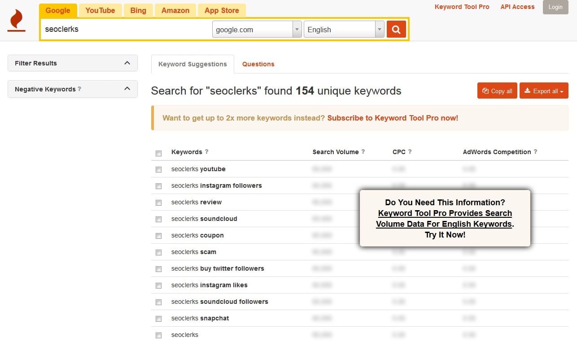Click Subscribe to Keyword Tool Pro now
The width and height of the screenshot is (577, 341).
393,118
